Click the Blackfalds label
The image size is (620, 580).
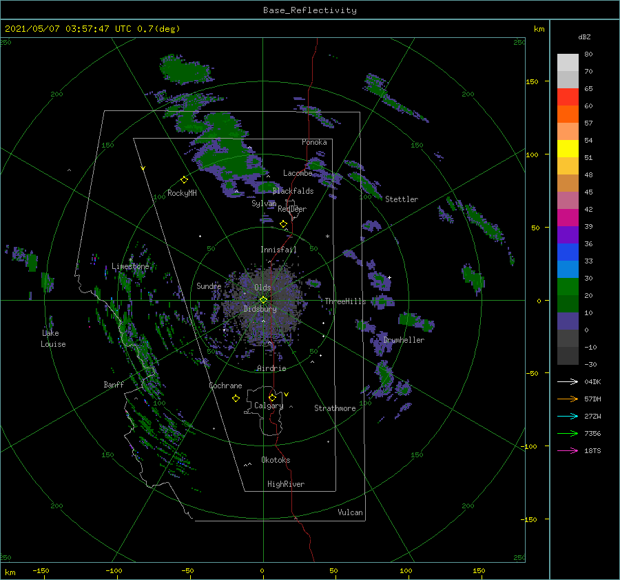pos(293,191)
